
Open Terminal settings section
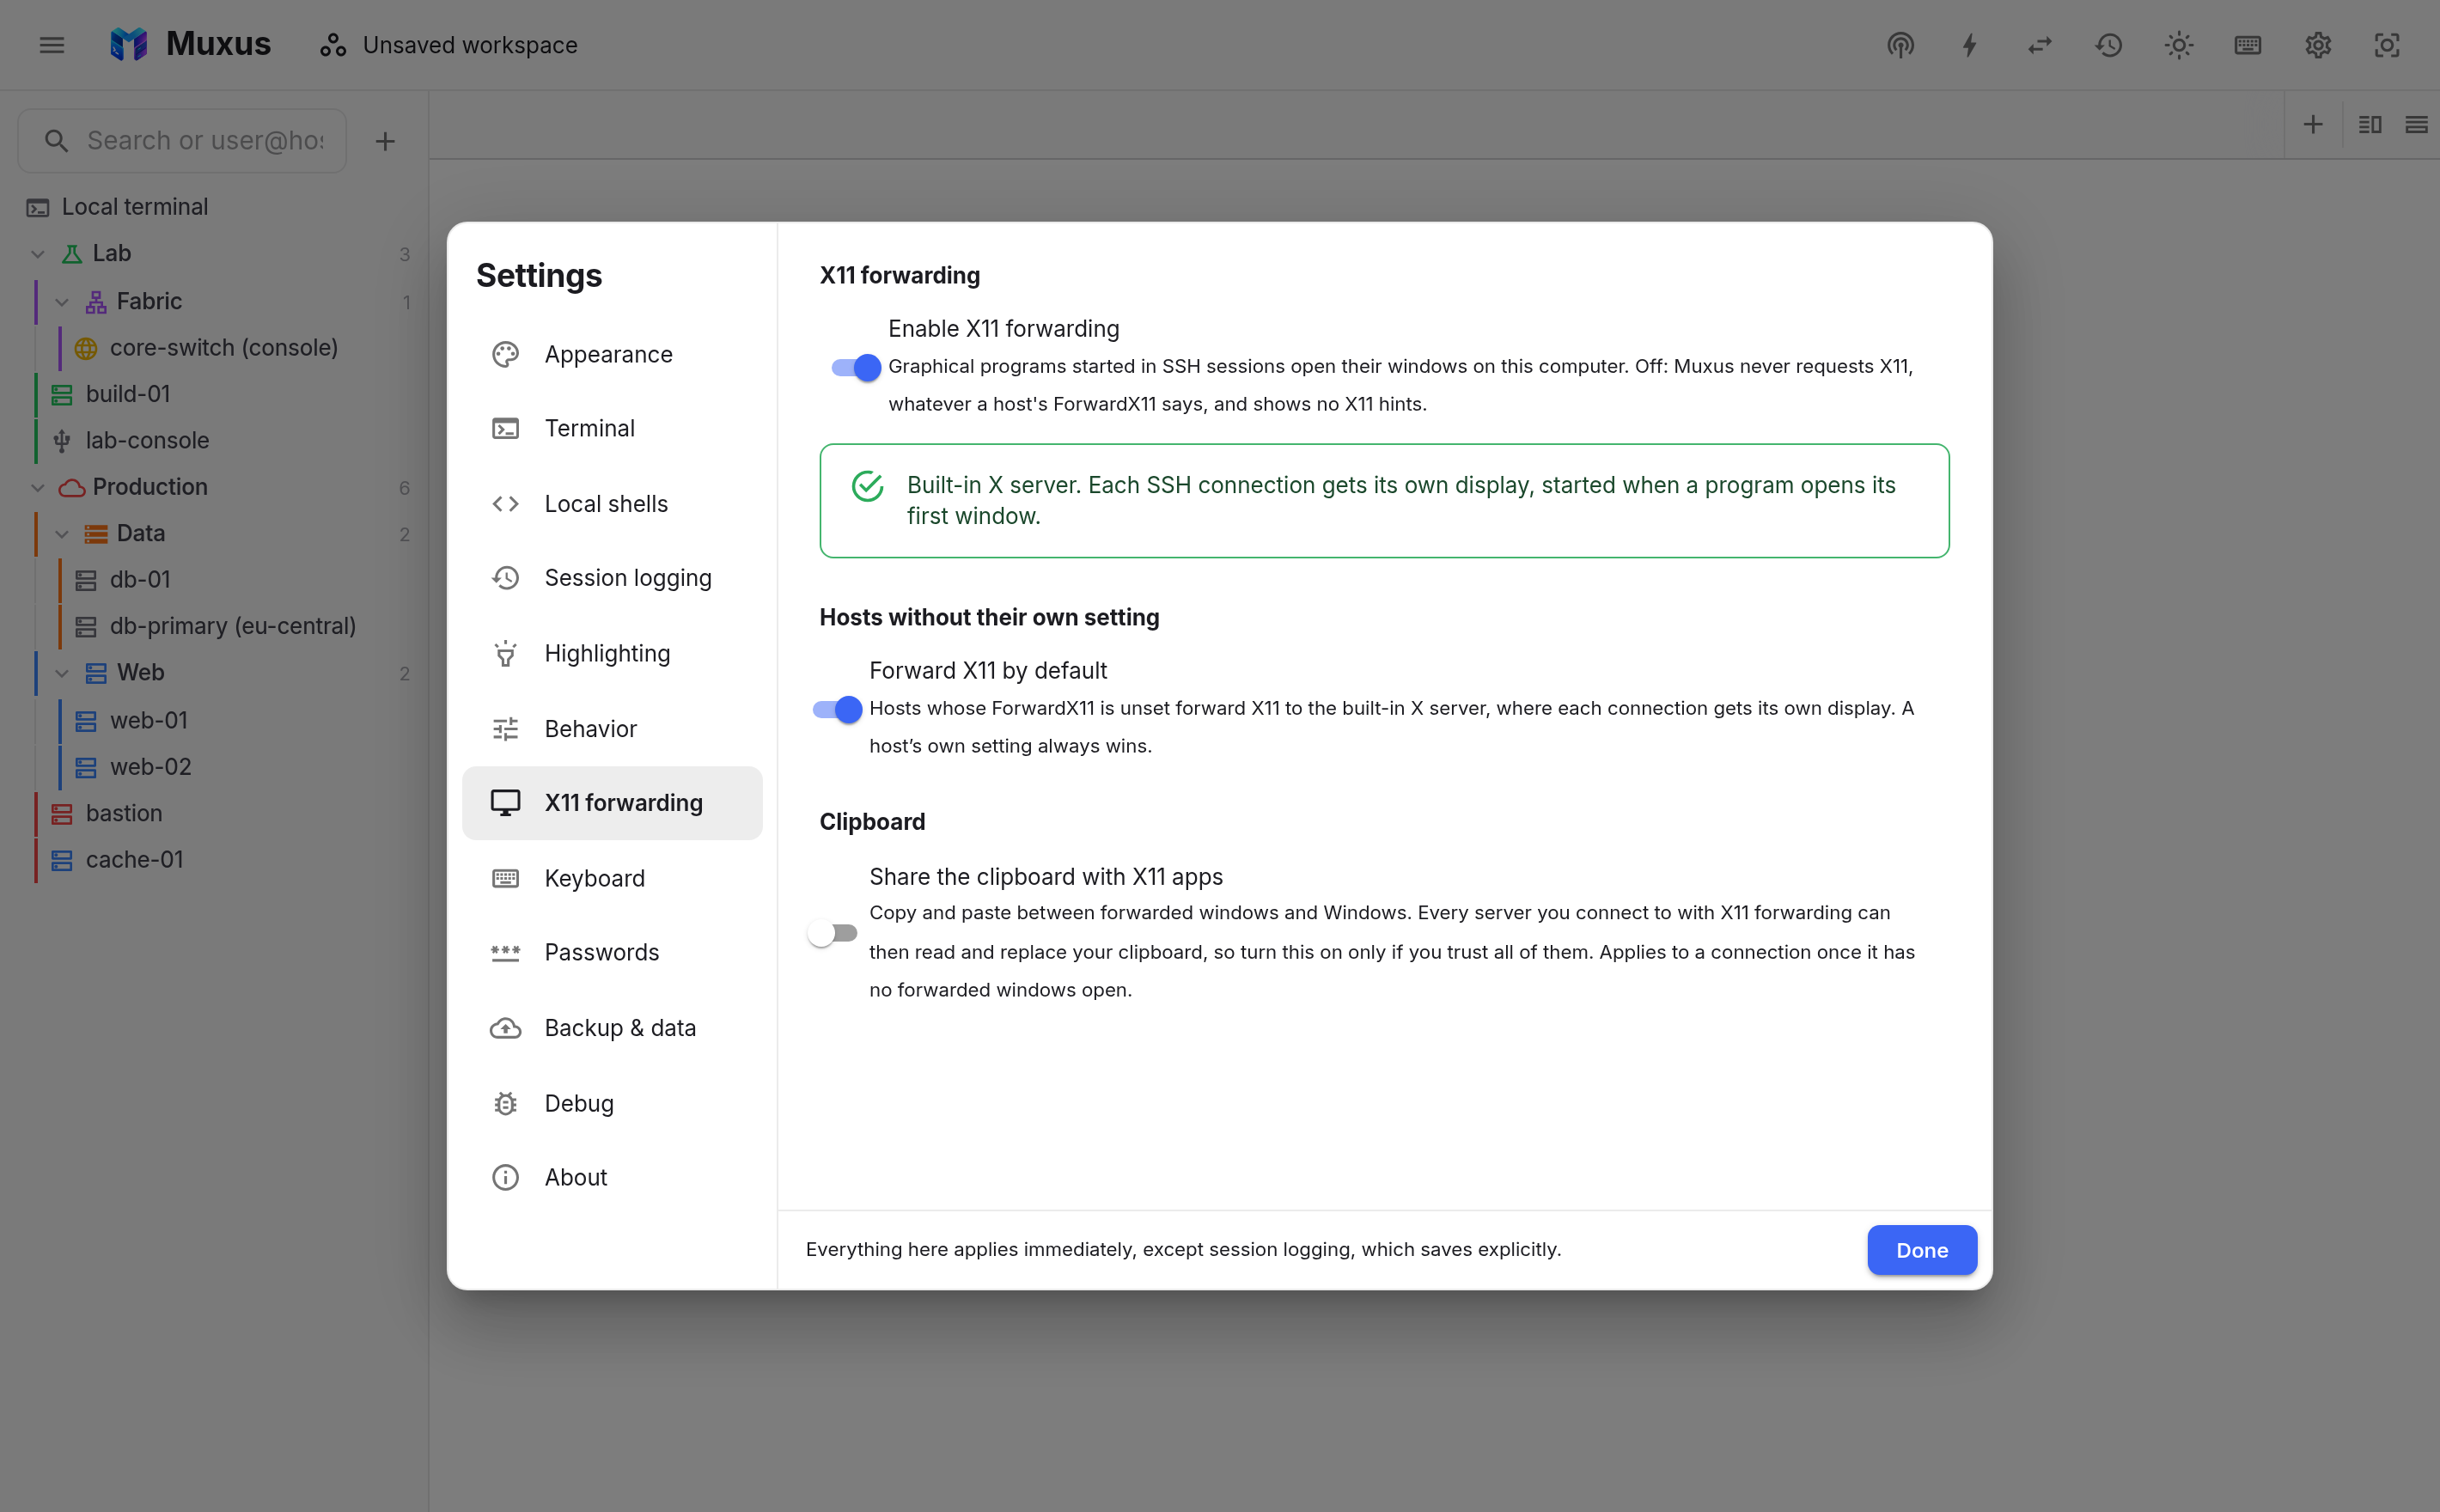coord(612,428)
